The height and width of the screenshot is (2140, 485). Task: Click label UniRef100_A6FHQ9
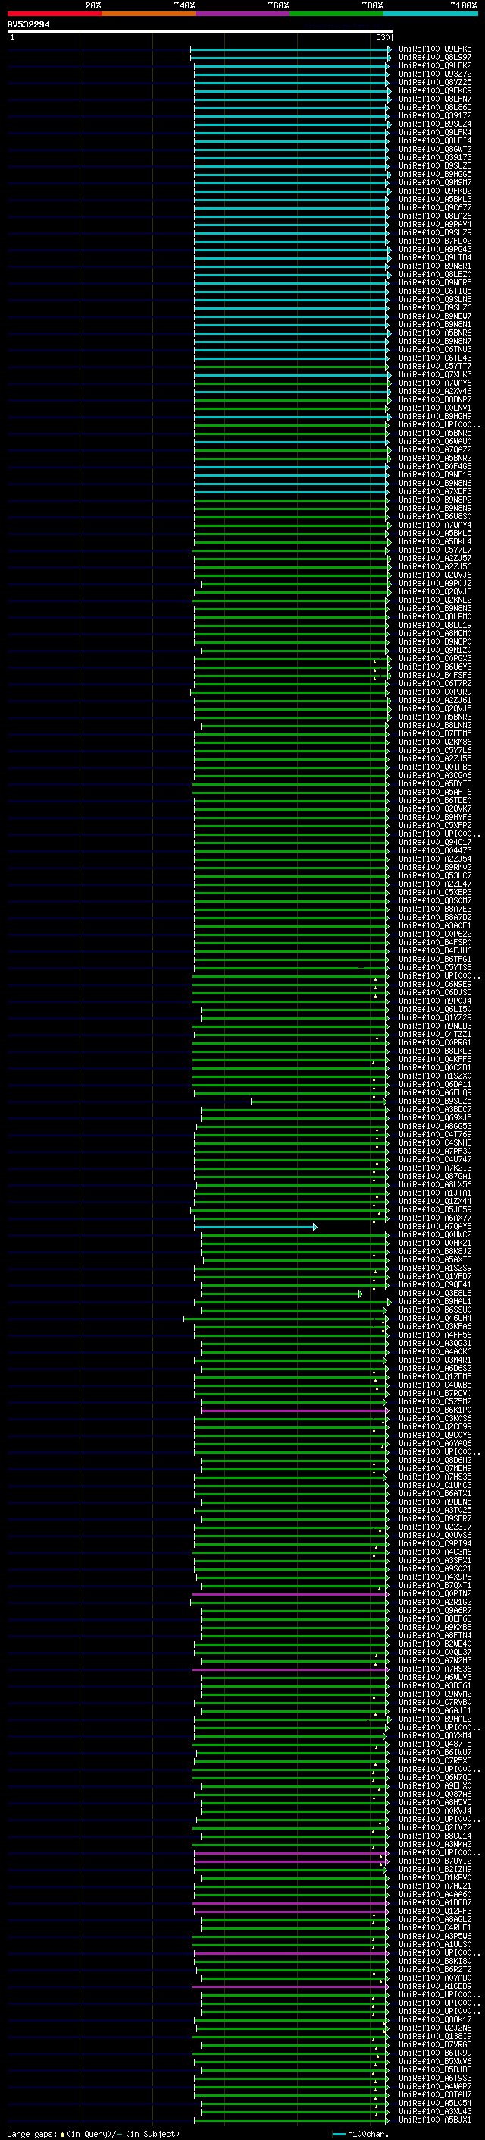[435, 1093]
